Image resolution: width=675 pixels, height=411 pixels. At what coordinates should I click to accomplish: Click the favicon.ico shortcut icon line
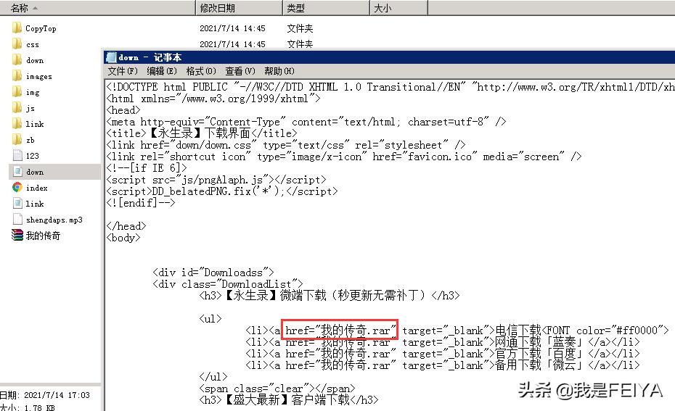tap(344, 157)
